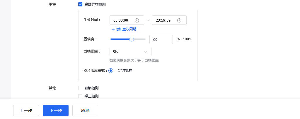Enable the 吸烟检测 checkbox
The image size is (300, 119).
pyautogui.click(x=80, y=88)
